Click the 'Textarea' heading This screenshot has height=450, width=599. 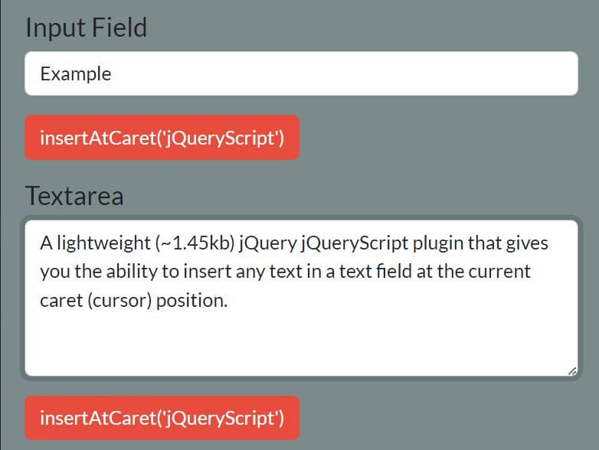(x=74, y=196)
